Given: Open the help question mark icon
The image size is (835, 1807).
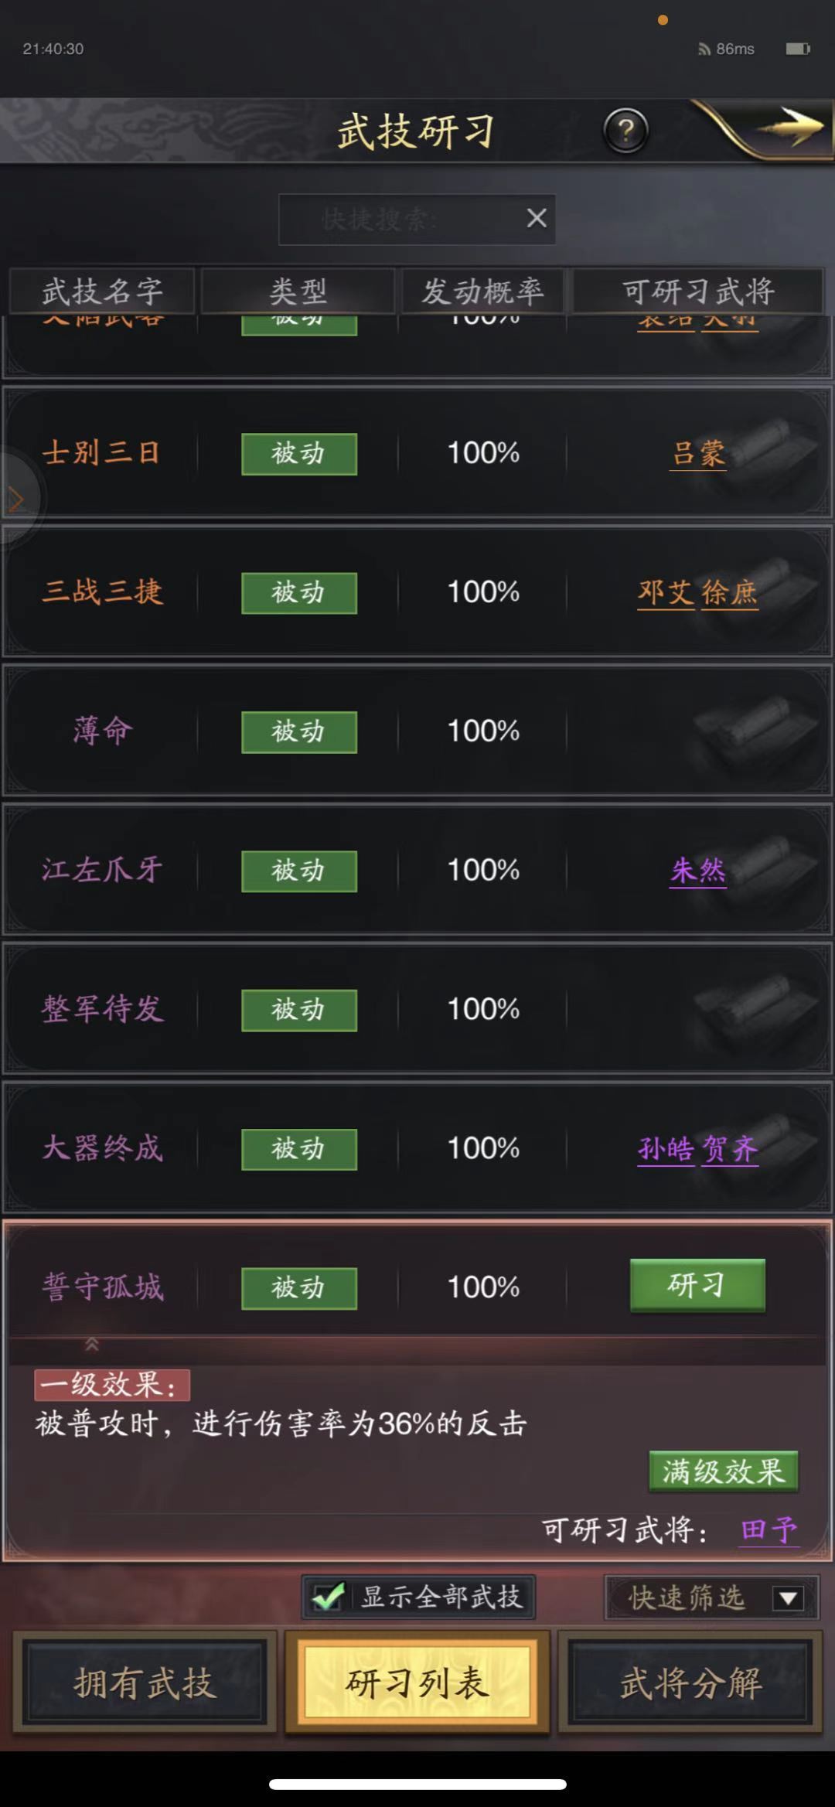Looking at the screenshot, I should pyautogui.click(x=625, y=131).
